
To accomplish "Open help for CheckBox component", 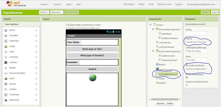I will [x=36, y=36].
